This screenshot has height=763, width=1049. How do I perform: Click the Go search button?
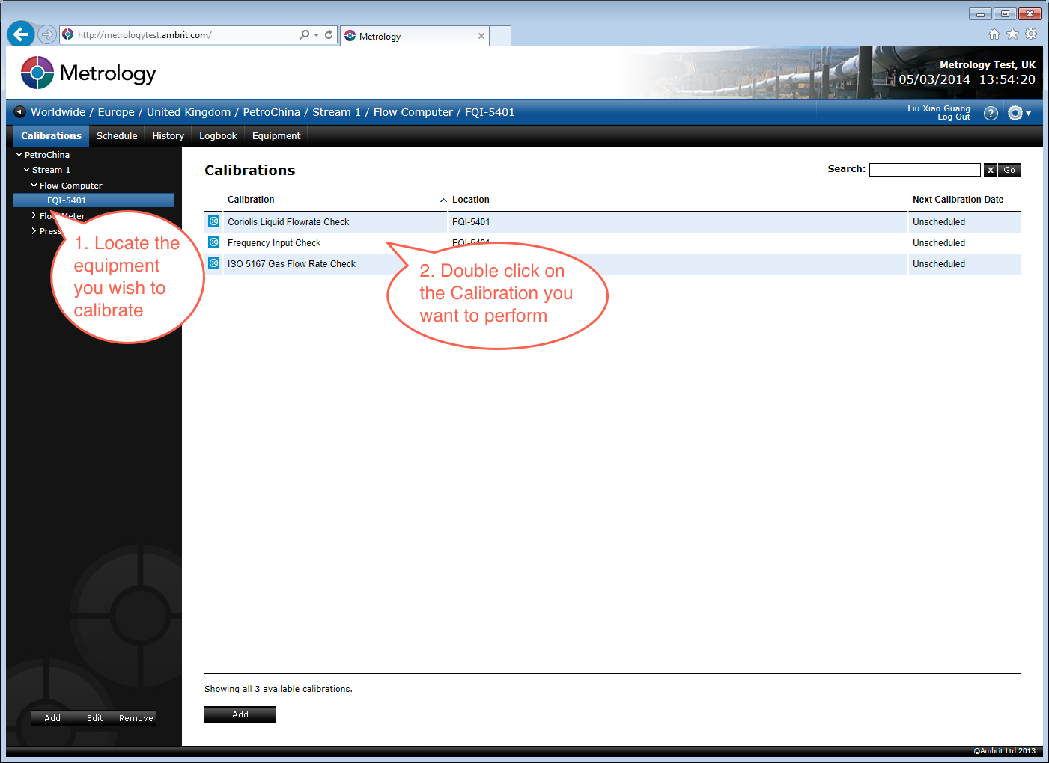(1009, 170)
